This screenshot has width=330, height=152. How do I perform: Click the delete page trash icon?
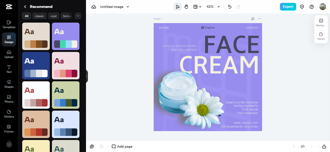[x=101, y=146]
